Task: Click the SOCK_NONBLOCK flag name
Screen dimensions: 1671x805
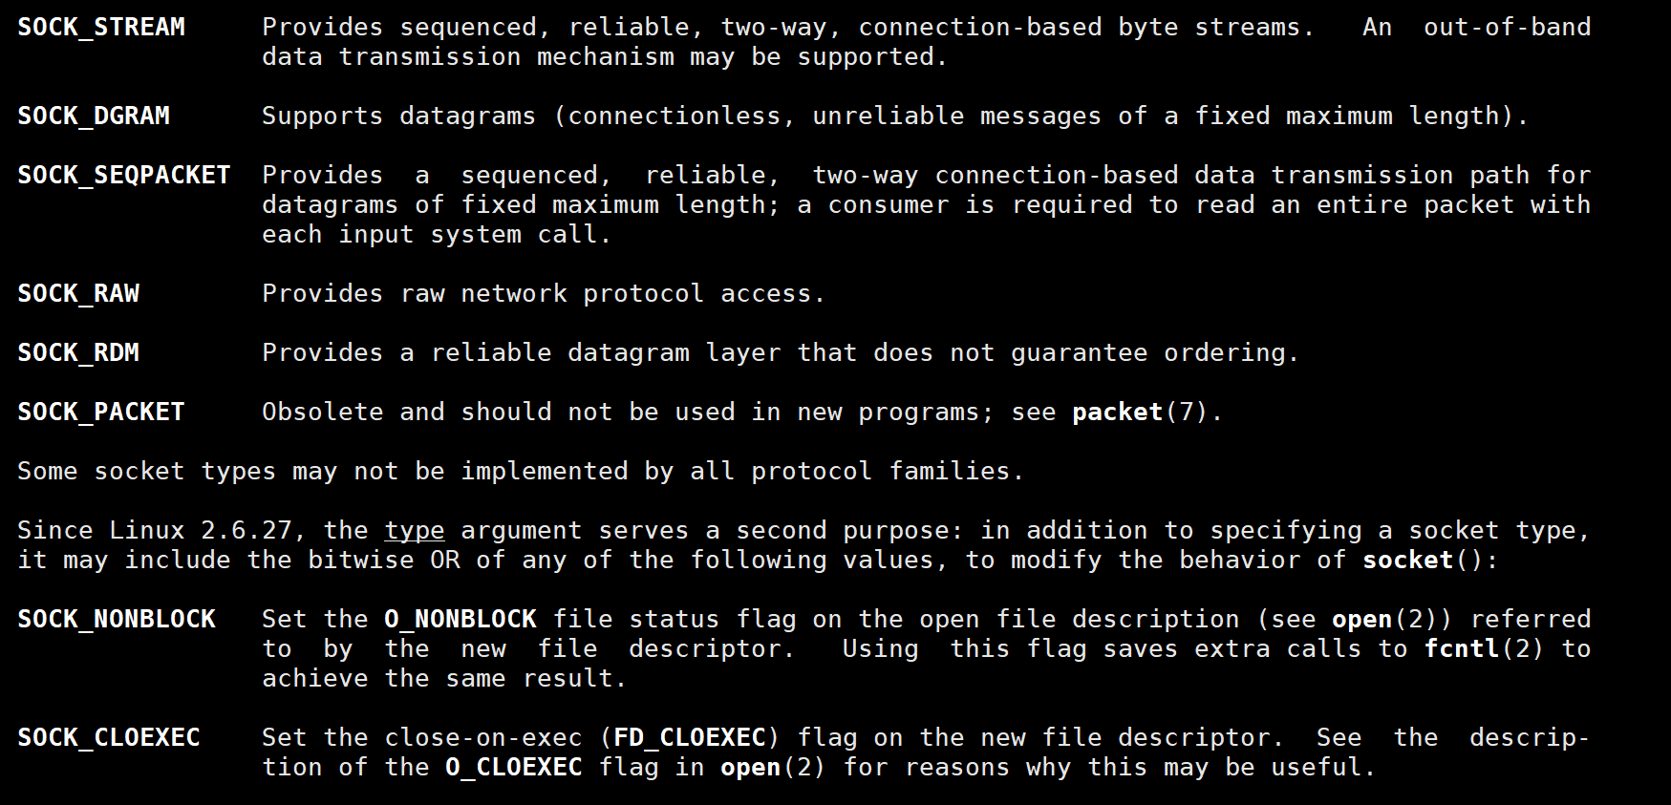Action: pyautogui.click(x=117, y=620)
